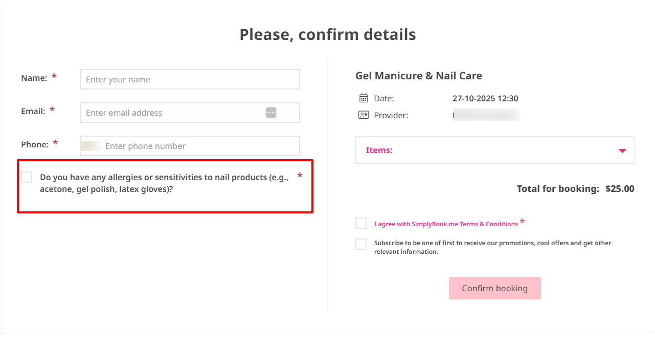Click the booking date 27-10-2025 12:30
The width and height of the screenshot is (655, 347).
point(485,98)
